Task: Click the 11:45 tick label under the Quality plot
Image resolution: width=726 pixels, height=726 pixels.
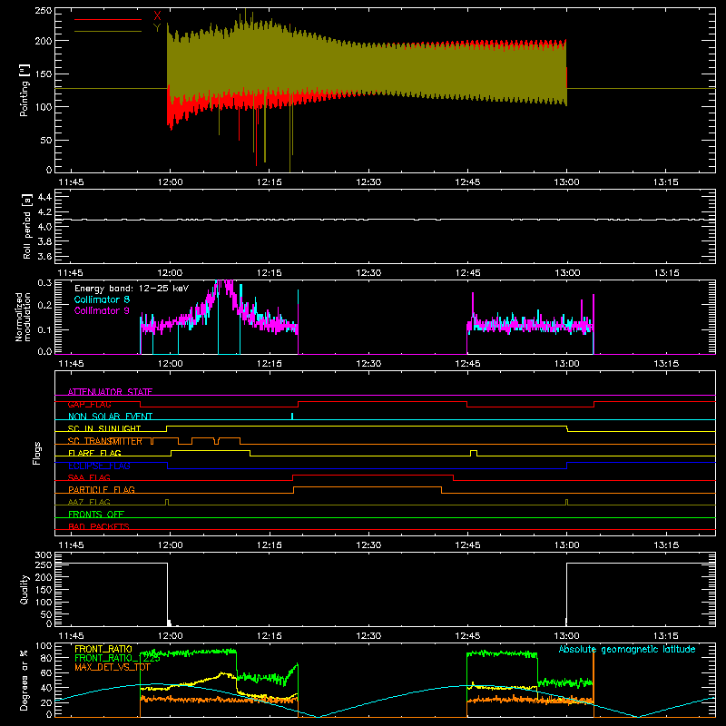Action: click(71, 636)
